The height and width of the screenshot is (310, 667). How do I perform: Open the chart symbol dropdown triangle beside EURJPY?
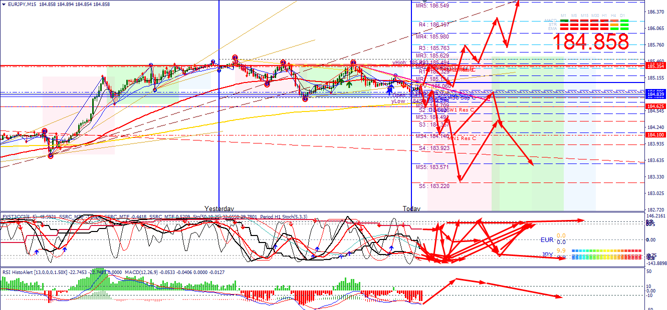[4, 4]
